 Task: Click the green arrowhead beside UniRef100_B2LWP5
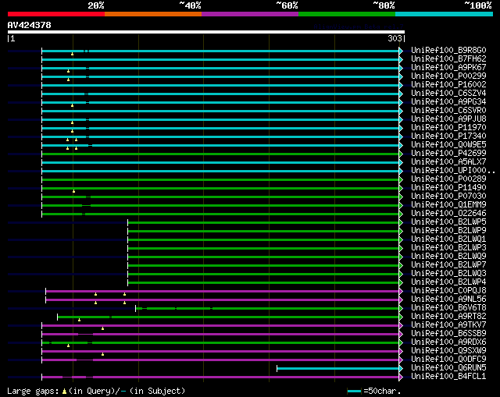pos(401,222)
